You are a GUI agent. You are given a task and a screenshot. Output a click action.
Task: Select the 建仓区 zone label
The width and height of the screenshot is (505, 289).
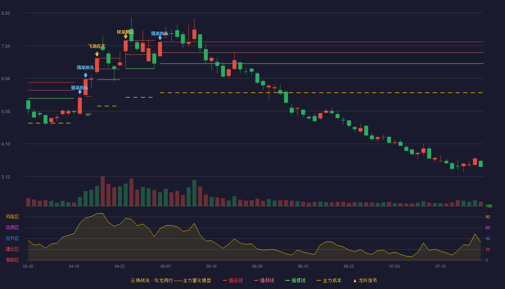click(12, 249)
